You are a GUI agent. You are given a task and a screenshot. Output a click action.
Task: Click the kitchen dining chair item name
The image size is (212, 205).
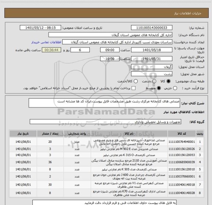[x=129, y=142]
